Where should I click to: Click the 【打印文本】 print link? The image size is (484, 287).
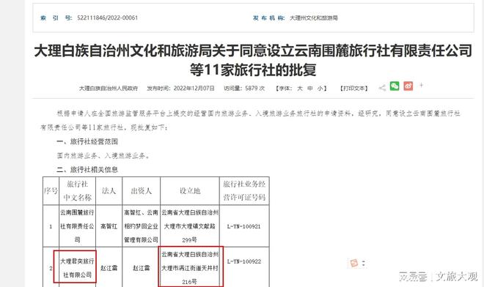[x=354, y=89]
